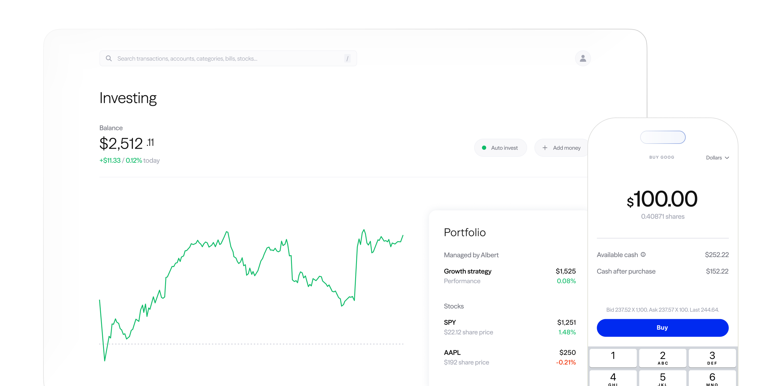Click the slash shortcut key badge
Image resolution: width=784 pixels, height=386 pixels.
tap(347, 58)
